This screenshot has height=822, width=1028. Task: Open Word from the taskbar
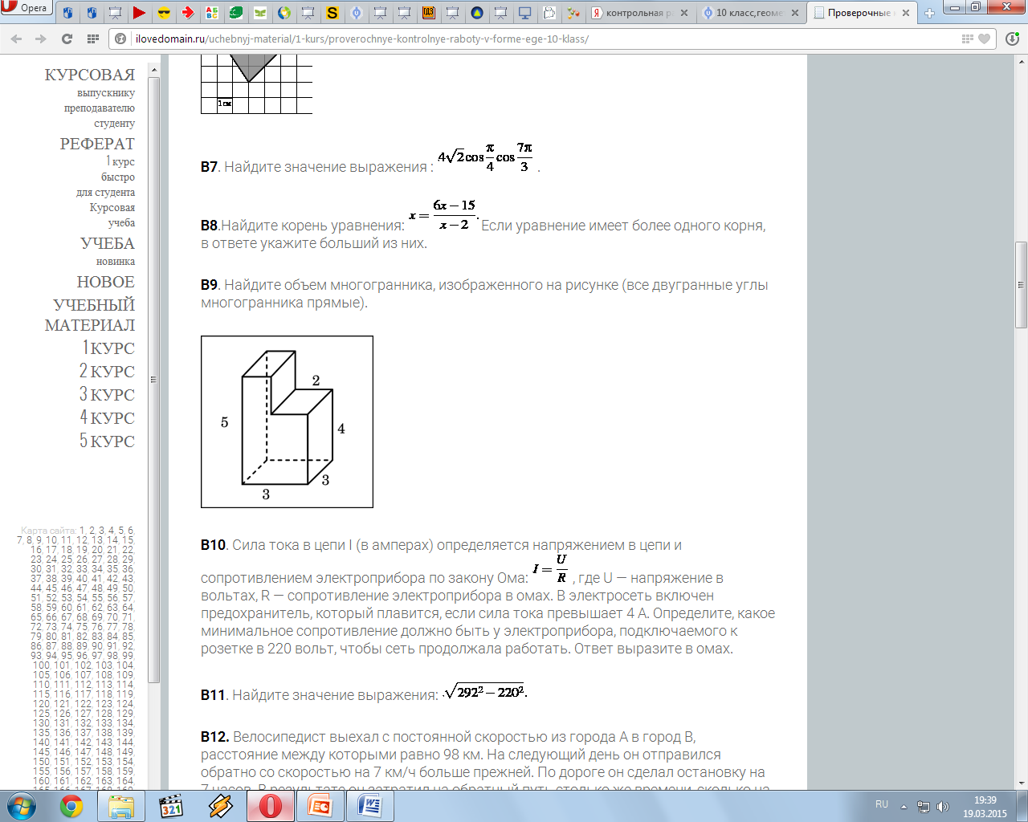point(370,806)
